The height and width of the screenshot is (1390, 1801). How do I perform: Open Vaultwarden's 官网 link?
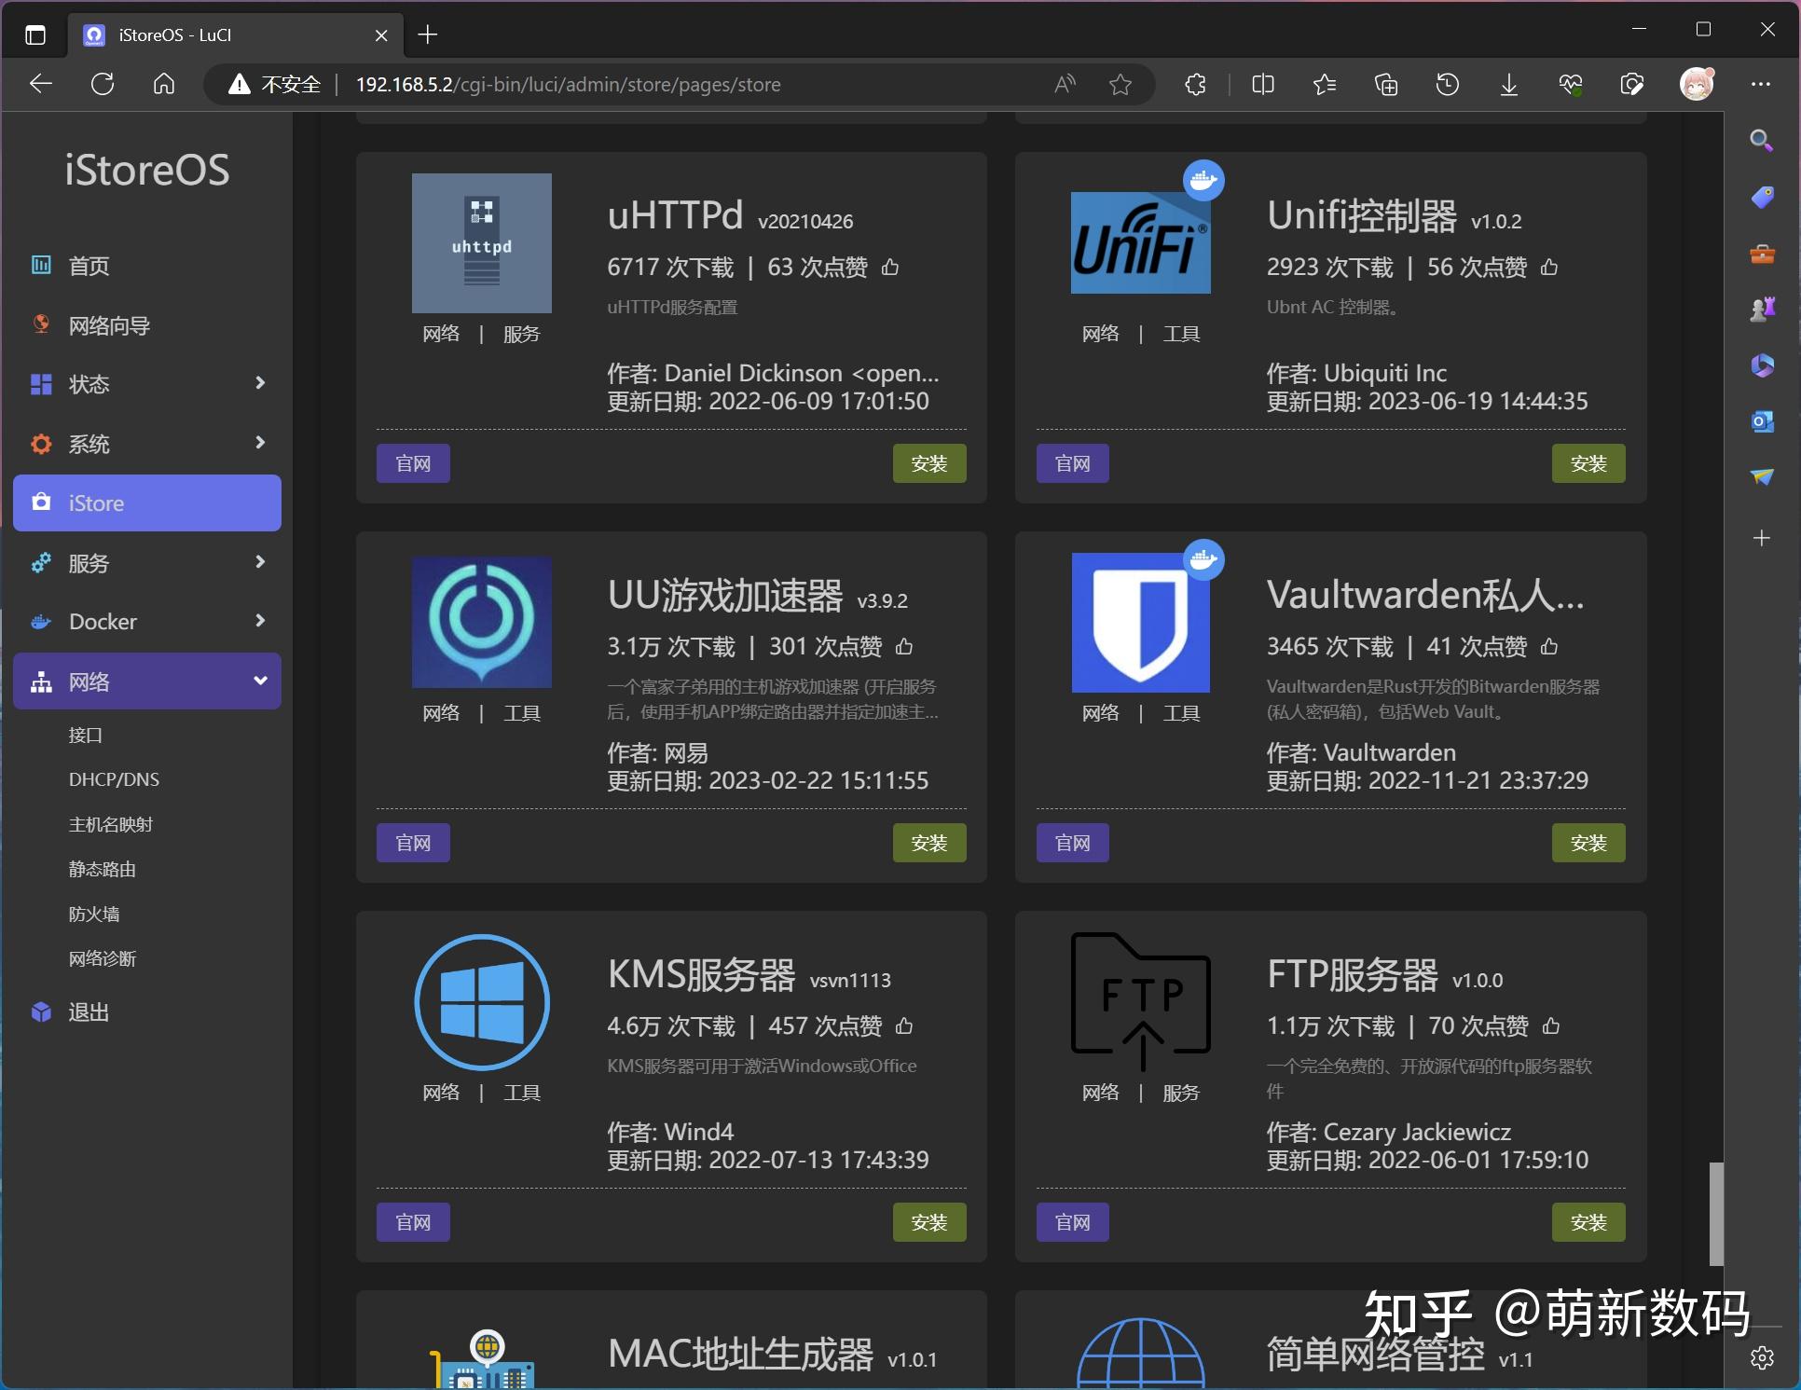coord(1071,842)
